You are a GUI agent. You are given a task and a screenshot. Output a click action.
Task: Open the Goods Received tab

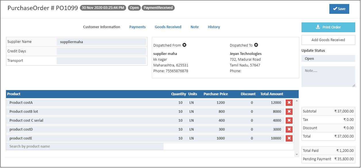pyautogui.click(x=168, y=27)
